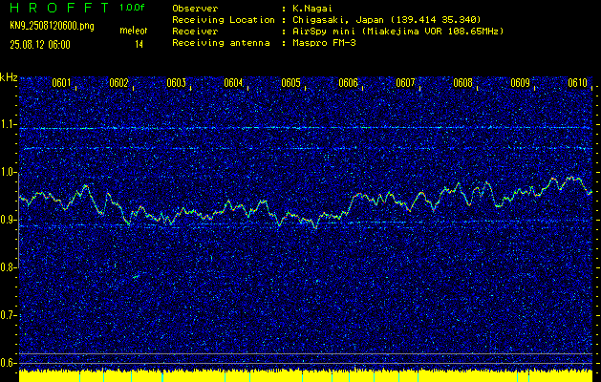
Task: Click the 0604 time marker
Action: click(x=233, y=83)
